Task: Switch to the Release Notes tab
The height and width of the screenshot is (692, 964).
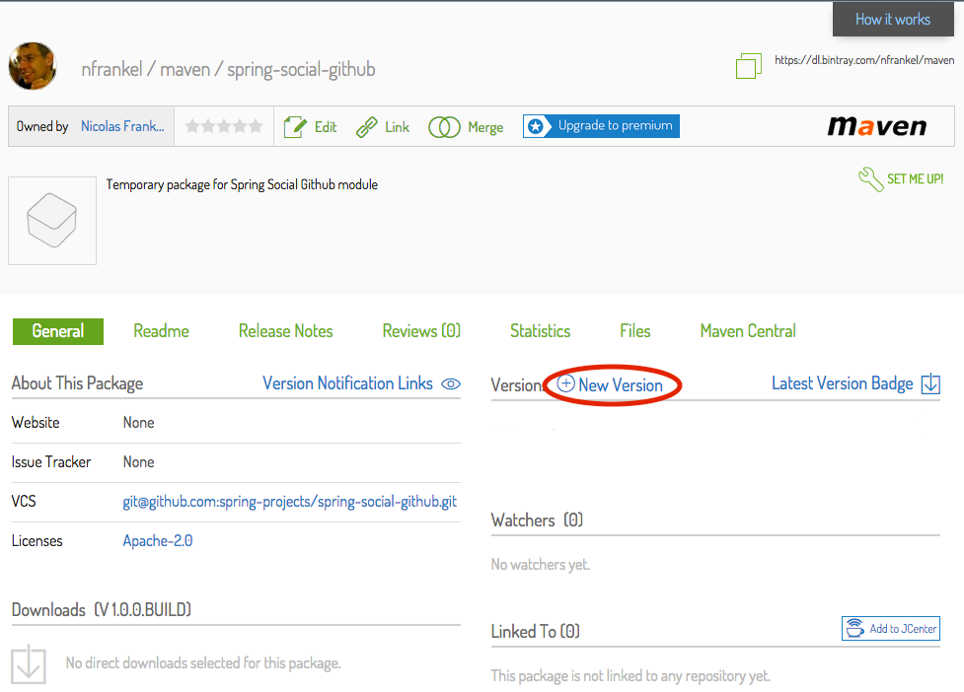Action: point(285,331)
